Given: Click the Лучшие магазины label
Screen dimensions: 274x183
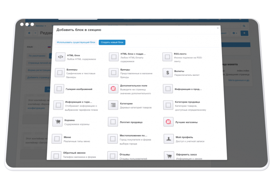Looking at the screenshot, I should click(186, 122).
